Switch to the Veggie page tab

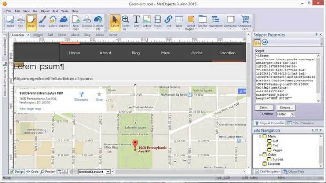click(38, 35)
